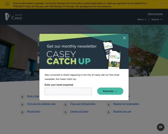Open Fines and infringements link
The width and height of the screenshot is (168, 134).
[x=83, y=104]
